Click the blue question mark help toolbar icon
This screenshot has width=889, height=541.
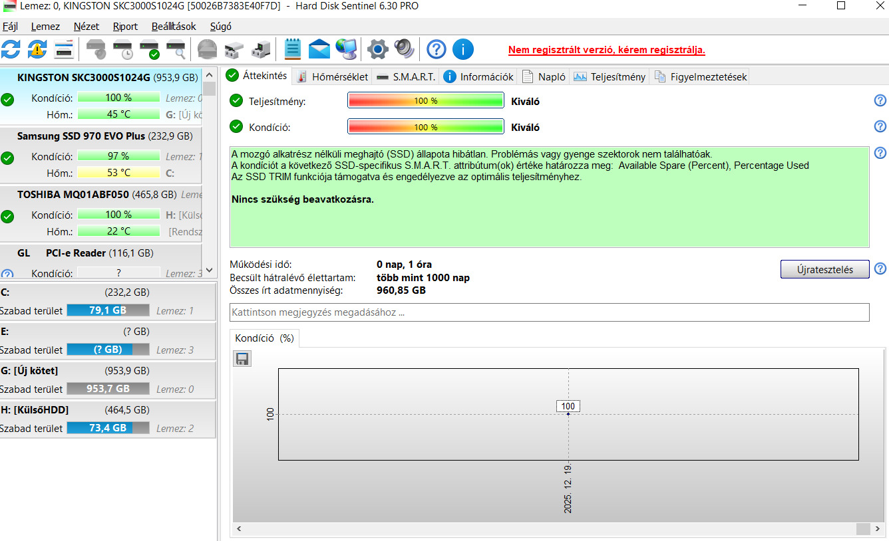pyautogui.click(x=436, y=49)
